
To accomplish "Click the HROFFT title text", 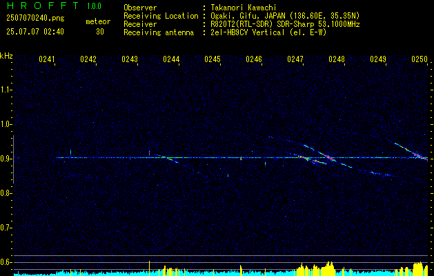I will click(43, 6).
